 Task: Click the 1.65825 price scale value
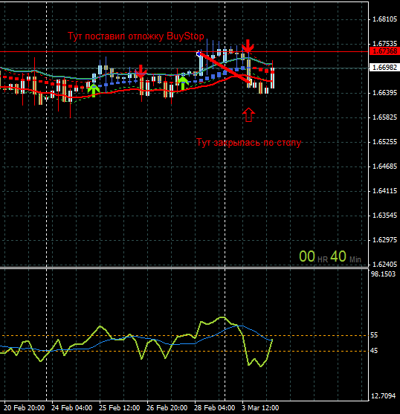point(384,117)
